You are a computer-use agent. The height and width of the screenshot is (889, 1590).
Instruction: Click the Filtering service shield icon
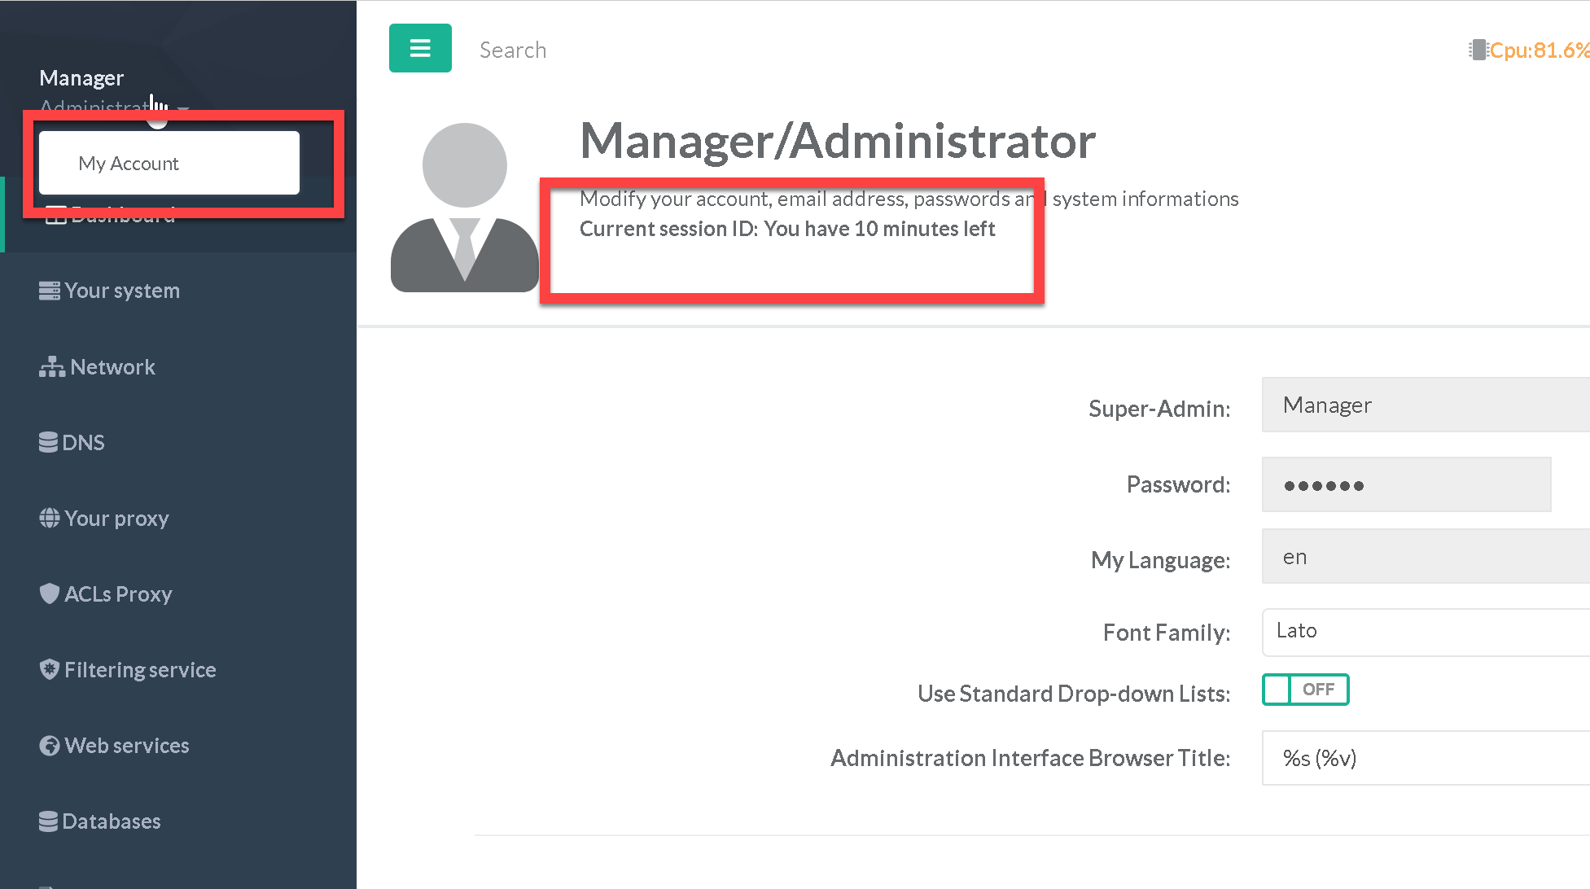[49, 669]
